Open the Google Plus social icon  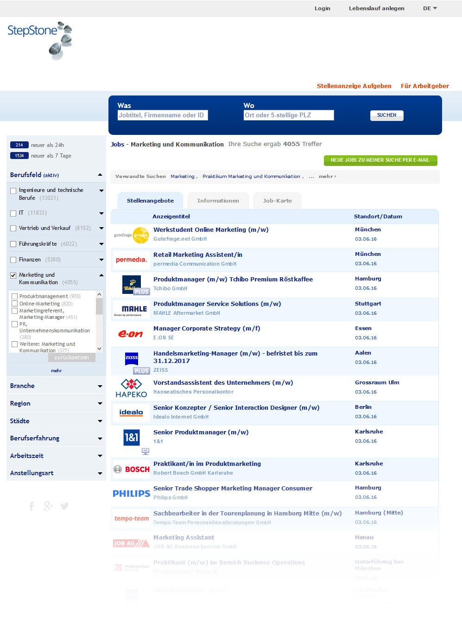(x=48, y=506)
